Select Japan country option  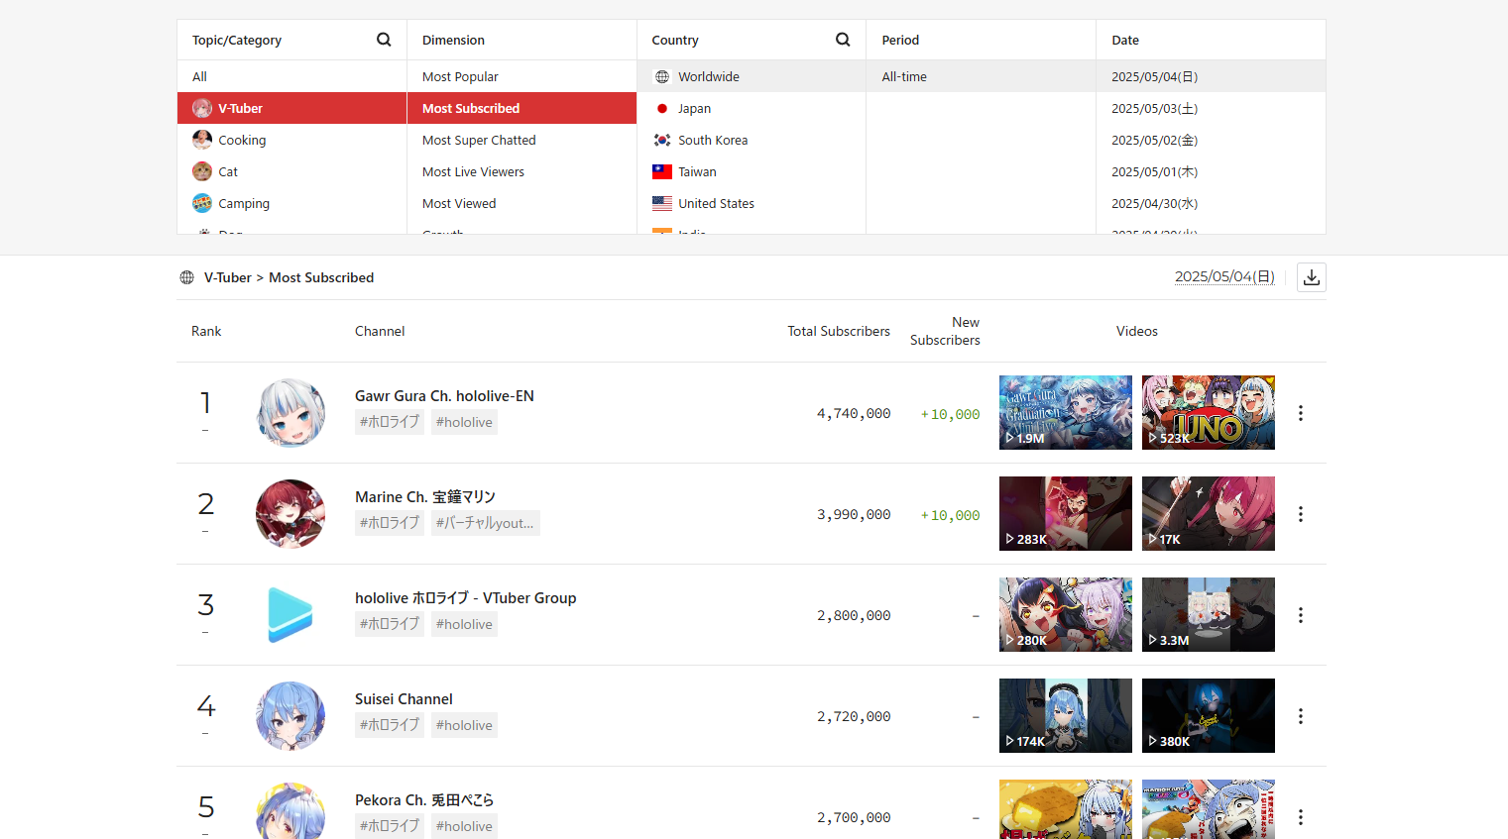click(752, 108)
